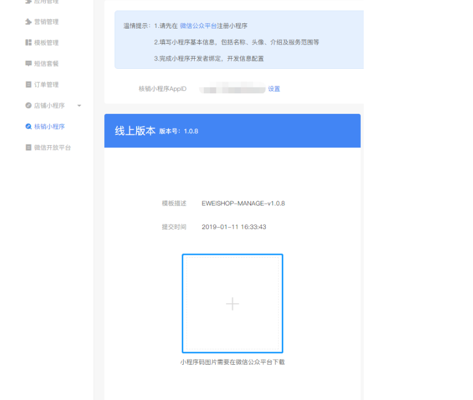Image resolution: width=473 pixels, height=400 pixels.
Task: Open 微信开放平台 menu item
Action: pyautogui.click(x=52, y=147)
